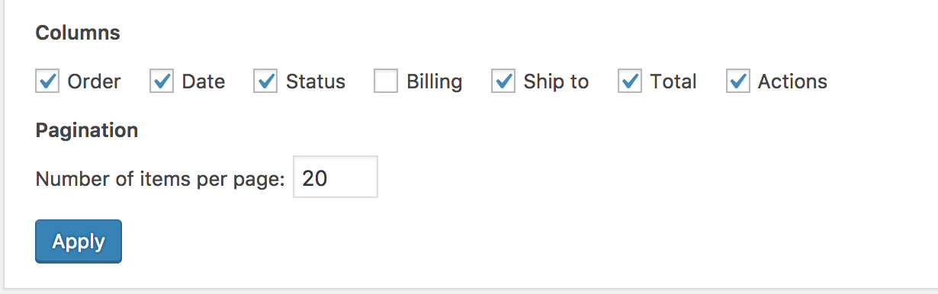This screenshot has height=294, width=938.
Task: Click the white options panel background
Action: pos(610,190)
